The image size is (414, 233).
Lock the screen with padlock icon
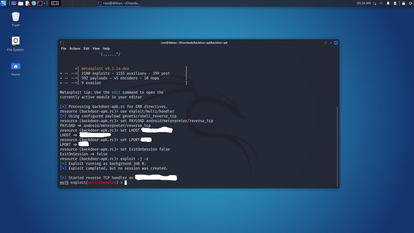[x=404, y=3]
